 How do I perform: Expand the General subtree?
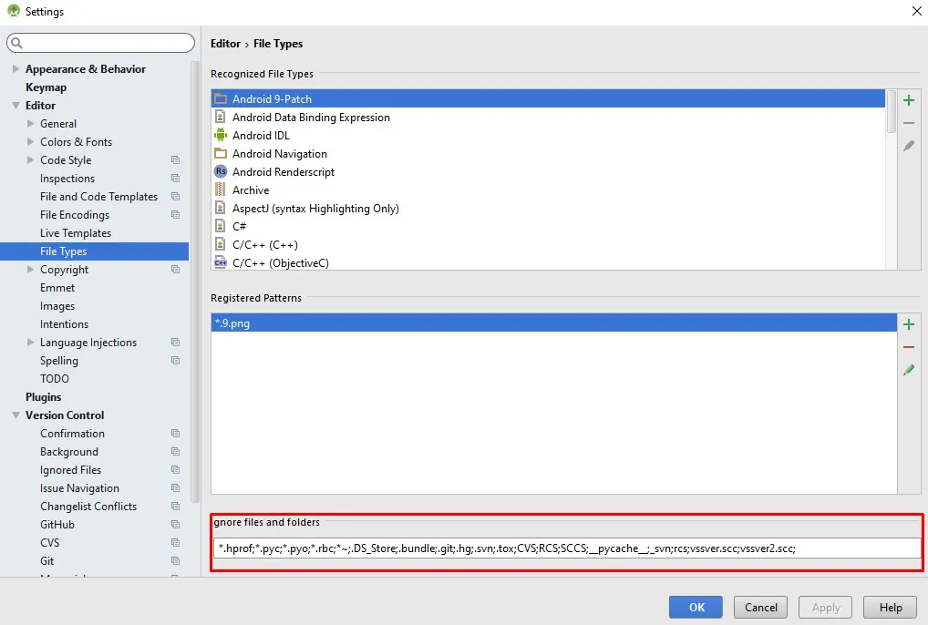coord(31,123)
